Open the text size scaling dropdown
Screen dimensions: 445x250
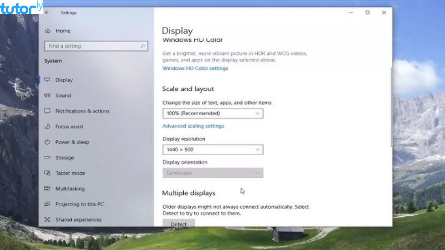click(x=213, y=113)
